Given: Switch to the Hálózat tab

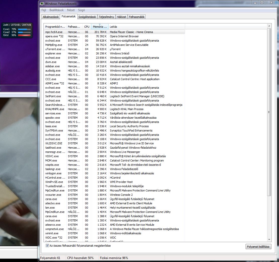Looking at the screenshot, I should pos(122,17).
